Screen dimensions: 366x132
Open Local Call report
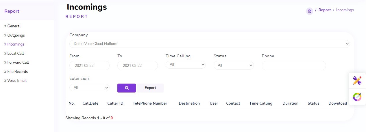(16, 53)
